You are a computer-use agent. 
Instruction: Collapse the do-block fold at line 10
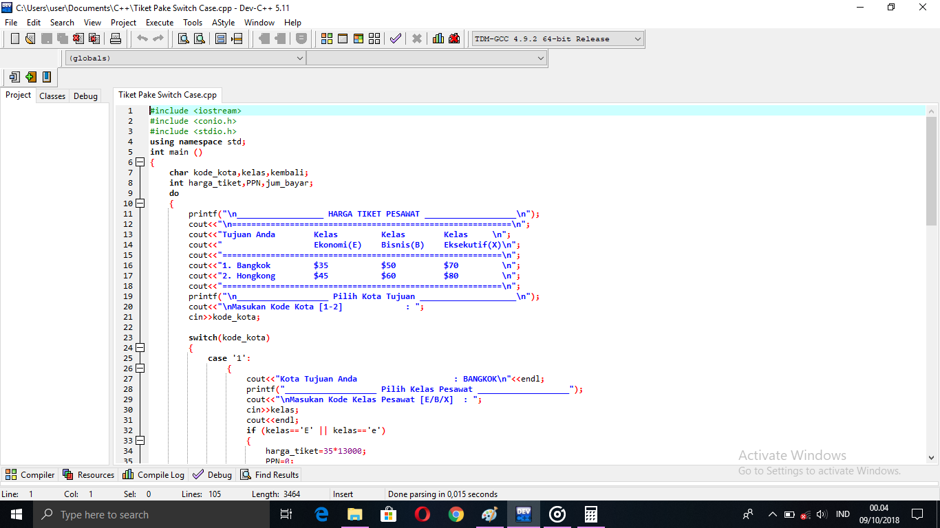[x=140, y=203]
